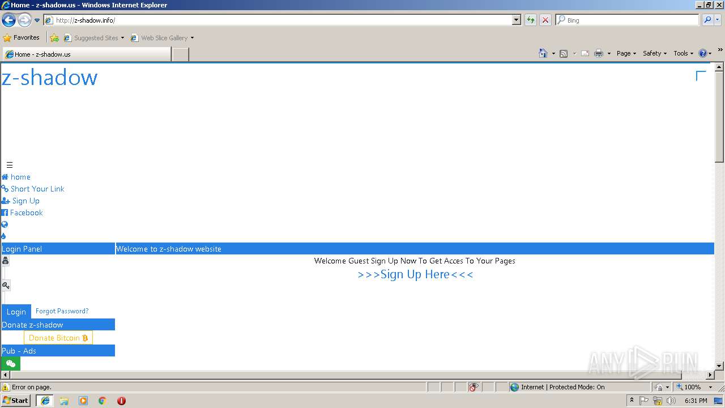Click the RSS feeds toolbar icon

click(564, 53)
